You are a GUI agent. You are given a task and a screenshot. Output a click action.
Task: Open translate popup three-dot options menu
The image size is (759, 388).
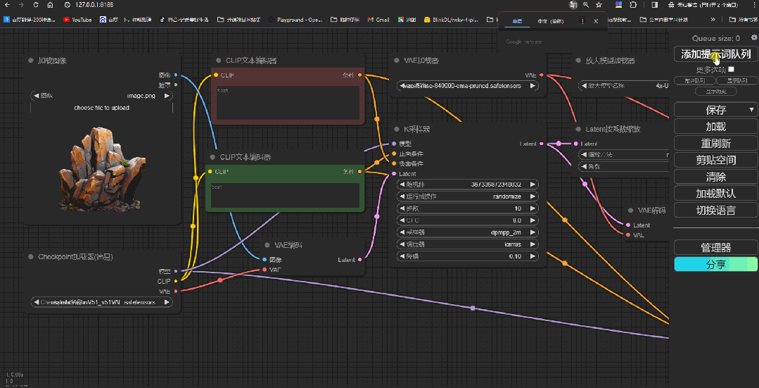pyautogui.click(x=582, y=21)
